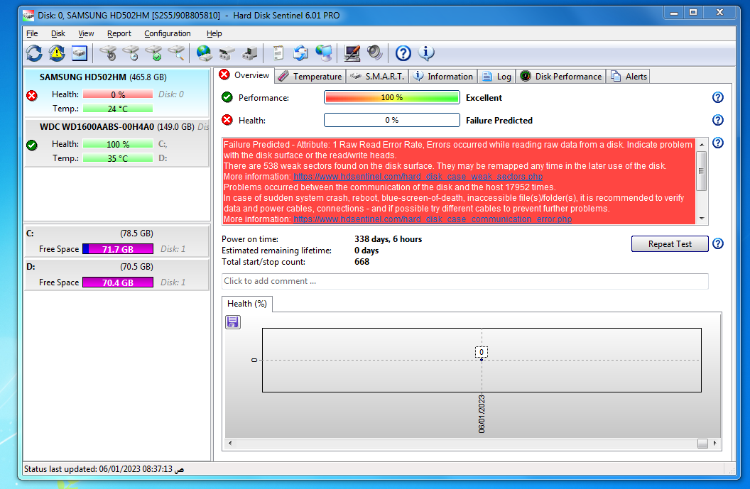Click the send e-mail envelope toolbar icon
The width and height of the screenshot is (750, 489).
[x=301, y=53]
